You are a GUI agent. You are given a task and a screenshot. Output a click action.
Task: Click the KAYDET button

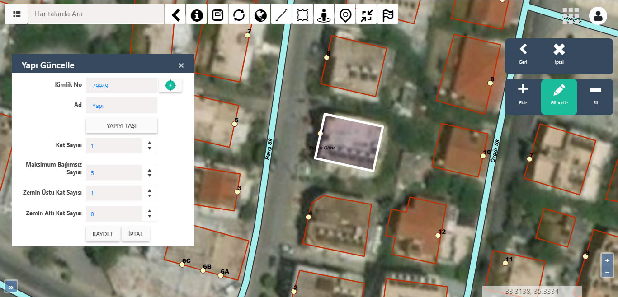click(x=103, y=234)
